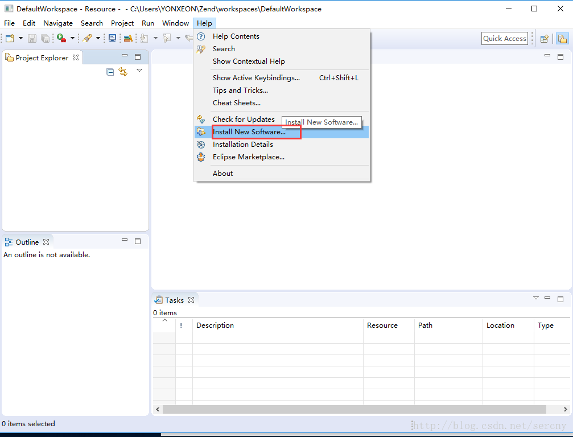The image size is (573, 437).
Task: Open the Tasks view menu triangle
Action: point(536,298)
